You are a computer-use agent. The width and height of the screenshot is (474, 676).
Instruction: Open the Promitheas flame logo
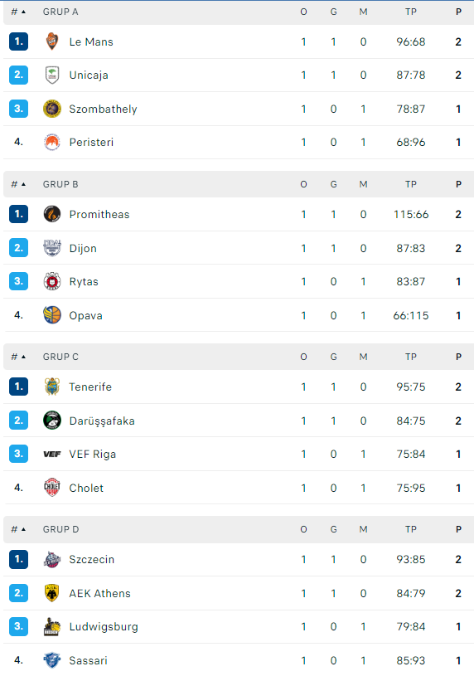click(52, 214)
